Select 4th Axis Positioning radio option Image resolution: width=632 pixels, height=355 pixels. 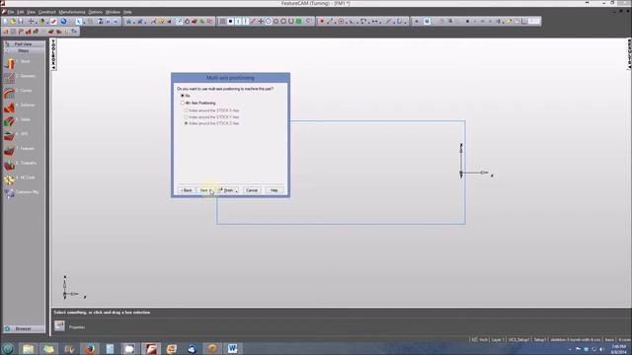(183, 103)
